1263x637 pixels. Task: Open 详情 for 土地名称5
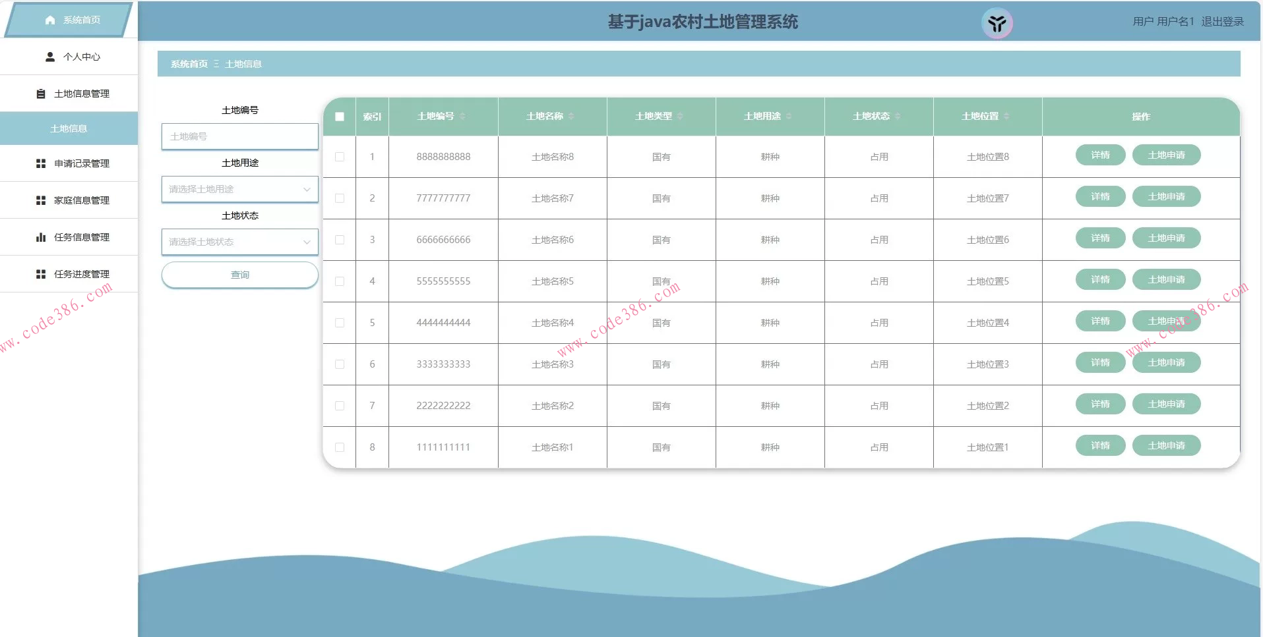(x=1100, y=280)
